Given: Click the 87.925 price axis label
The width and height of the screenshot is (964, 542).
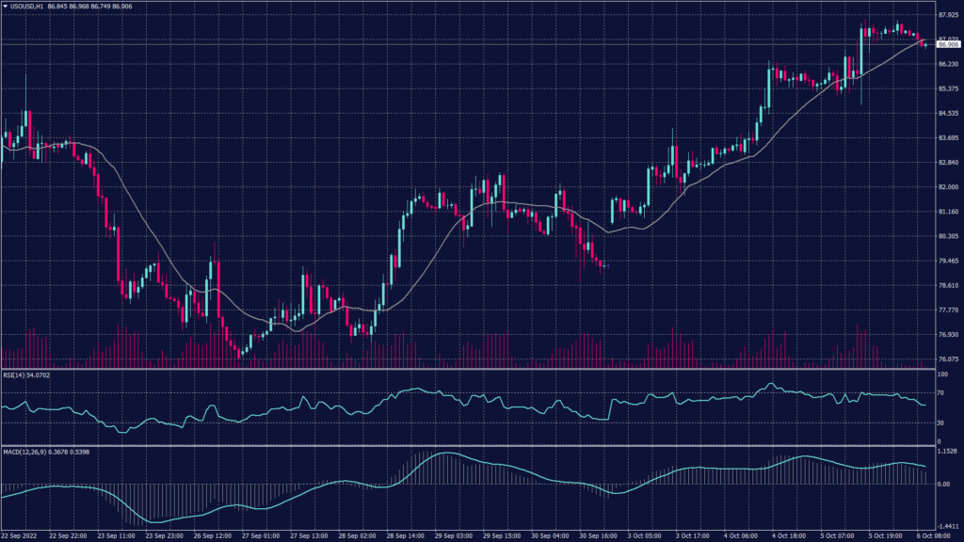Looking at the screenshot, I should click(947, 15).
